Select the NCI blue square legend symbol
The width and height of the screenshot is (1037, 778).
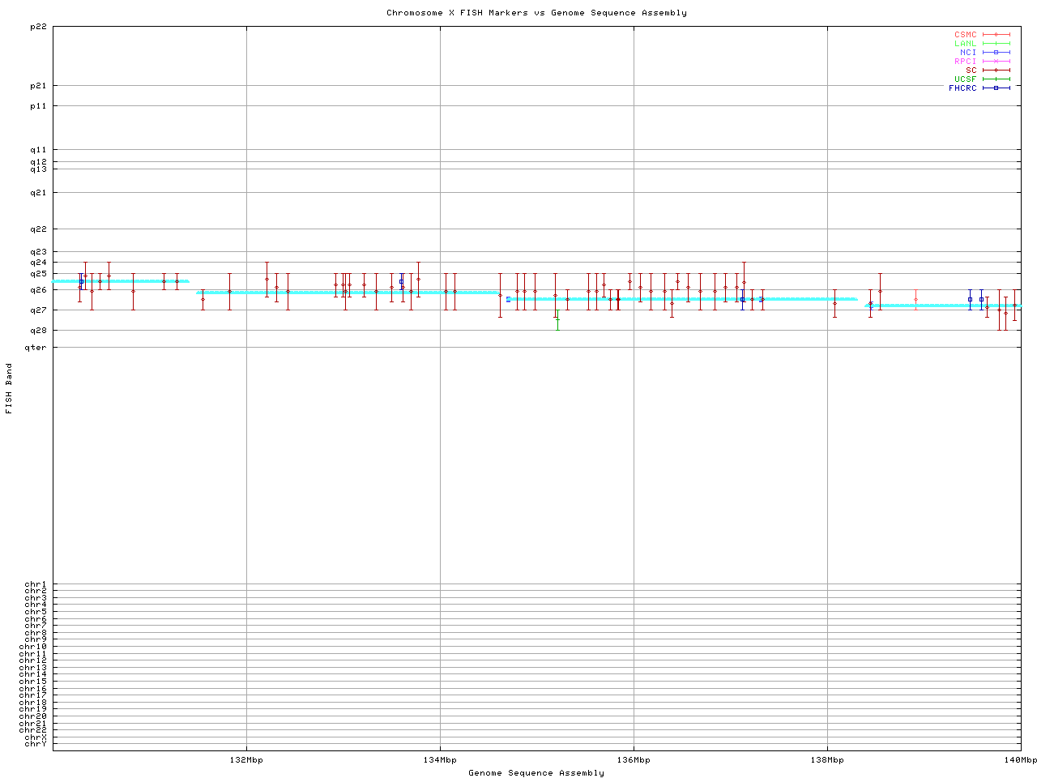[x=996, y=53]
